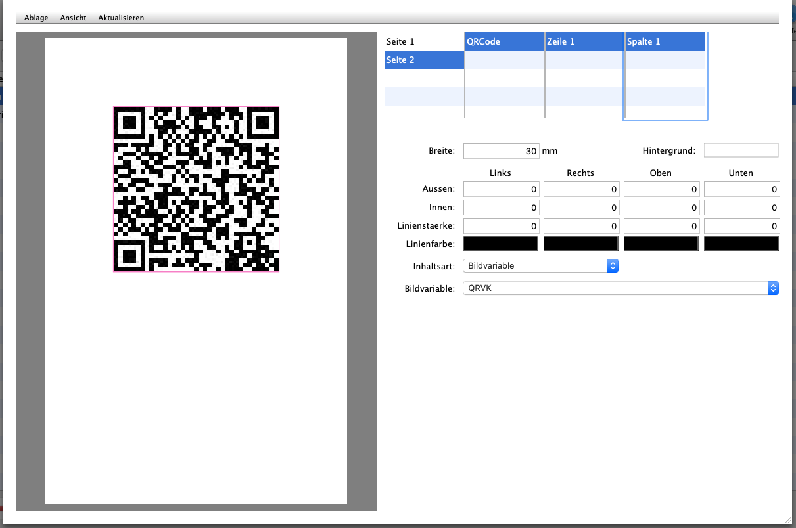Open the Linienfarbe Links color swatch
Image resolution: width=796 pixels, height=528 pixels.
pos(501,244)
